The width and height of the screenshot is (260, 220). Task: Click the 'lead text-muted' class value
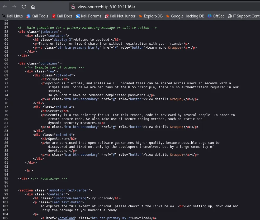coord(66,202)
